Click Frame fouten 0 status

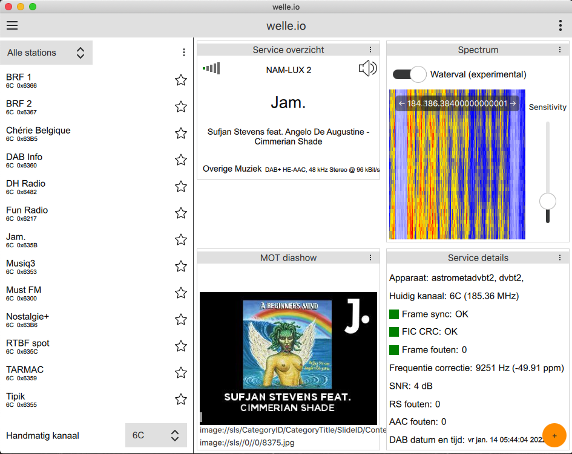(429, 350)
